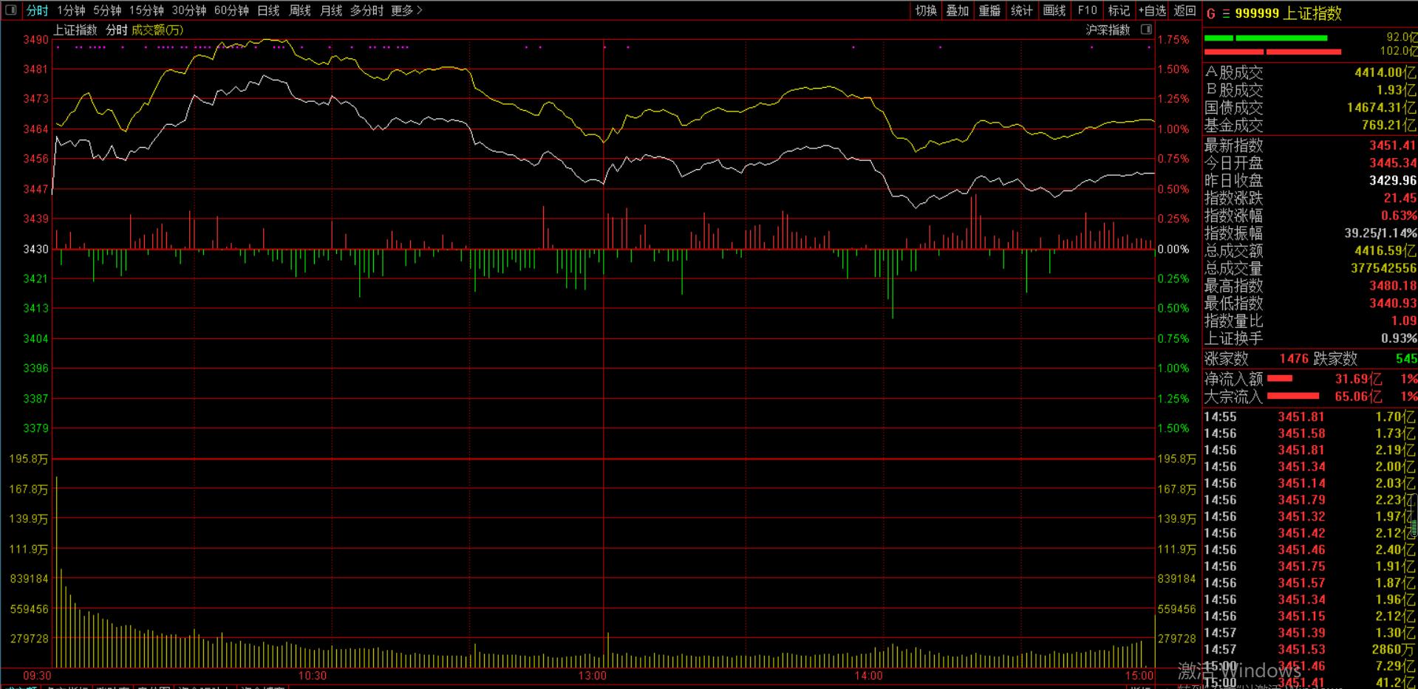Switch to the 5分钟 chart tab

[x=107, y=10]
